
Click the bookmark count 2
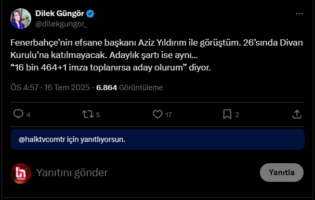coord(237,115)
